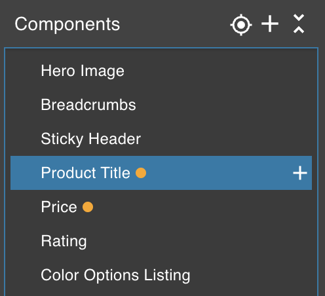This screenshot has width=325, height=296.
Task: Add a new component with header plus icon
Action: (x=270, y=24)
